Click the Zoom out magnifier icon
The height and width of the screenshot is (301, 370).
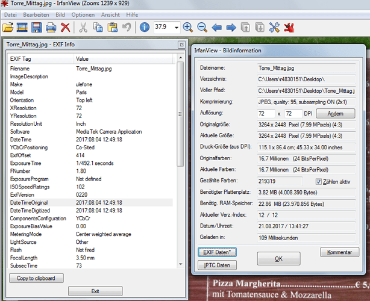tap(202, 28)
